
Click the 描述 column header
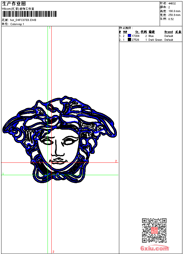[x=152, y=32]
